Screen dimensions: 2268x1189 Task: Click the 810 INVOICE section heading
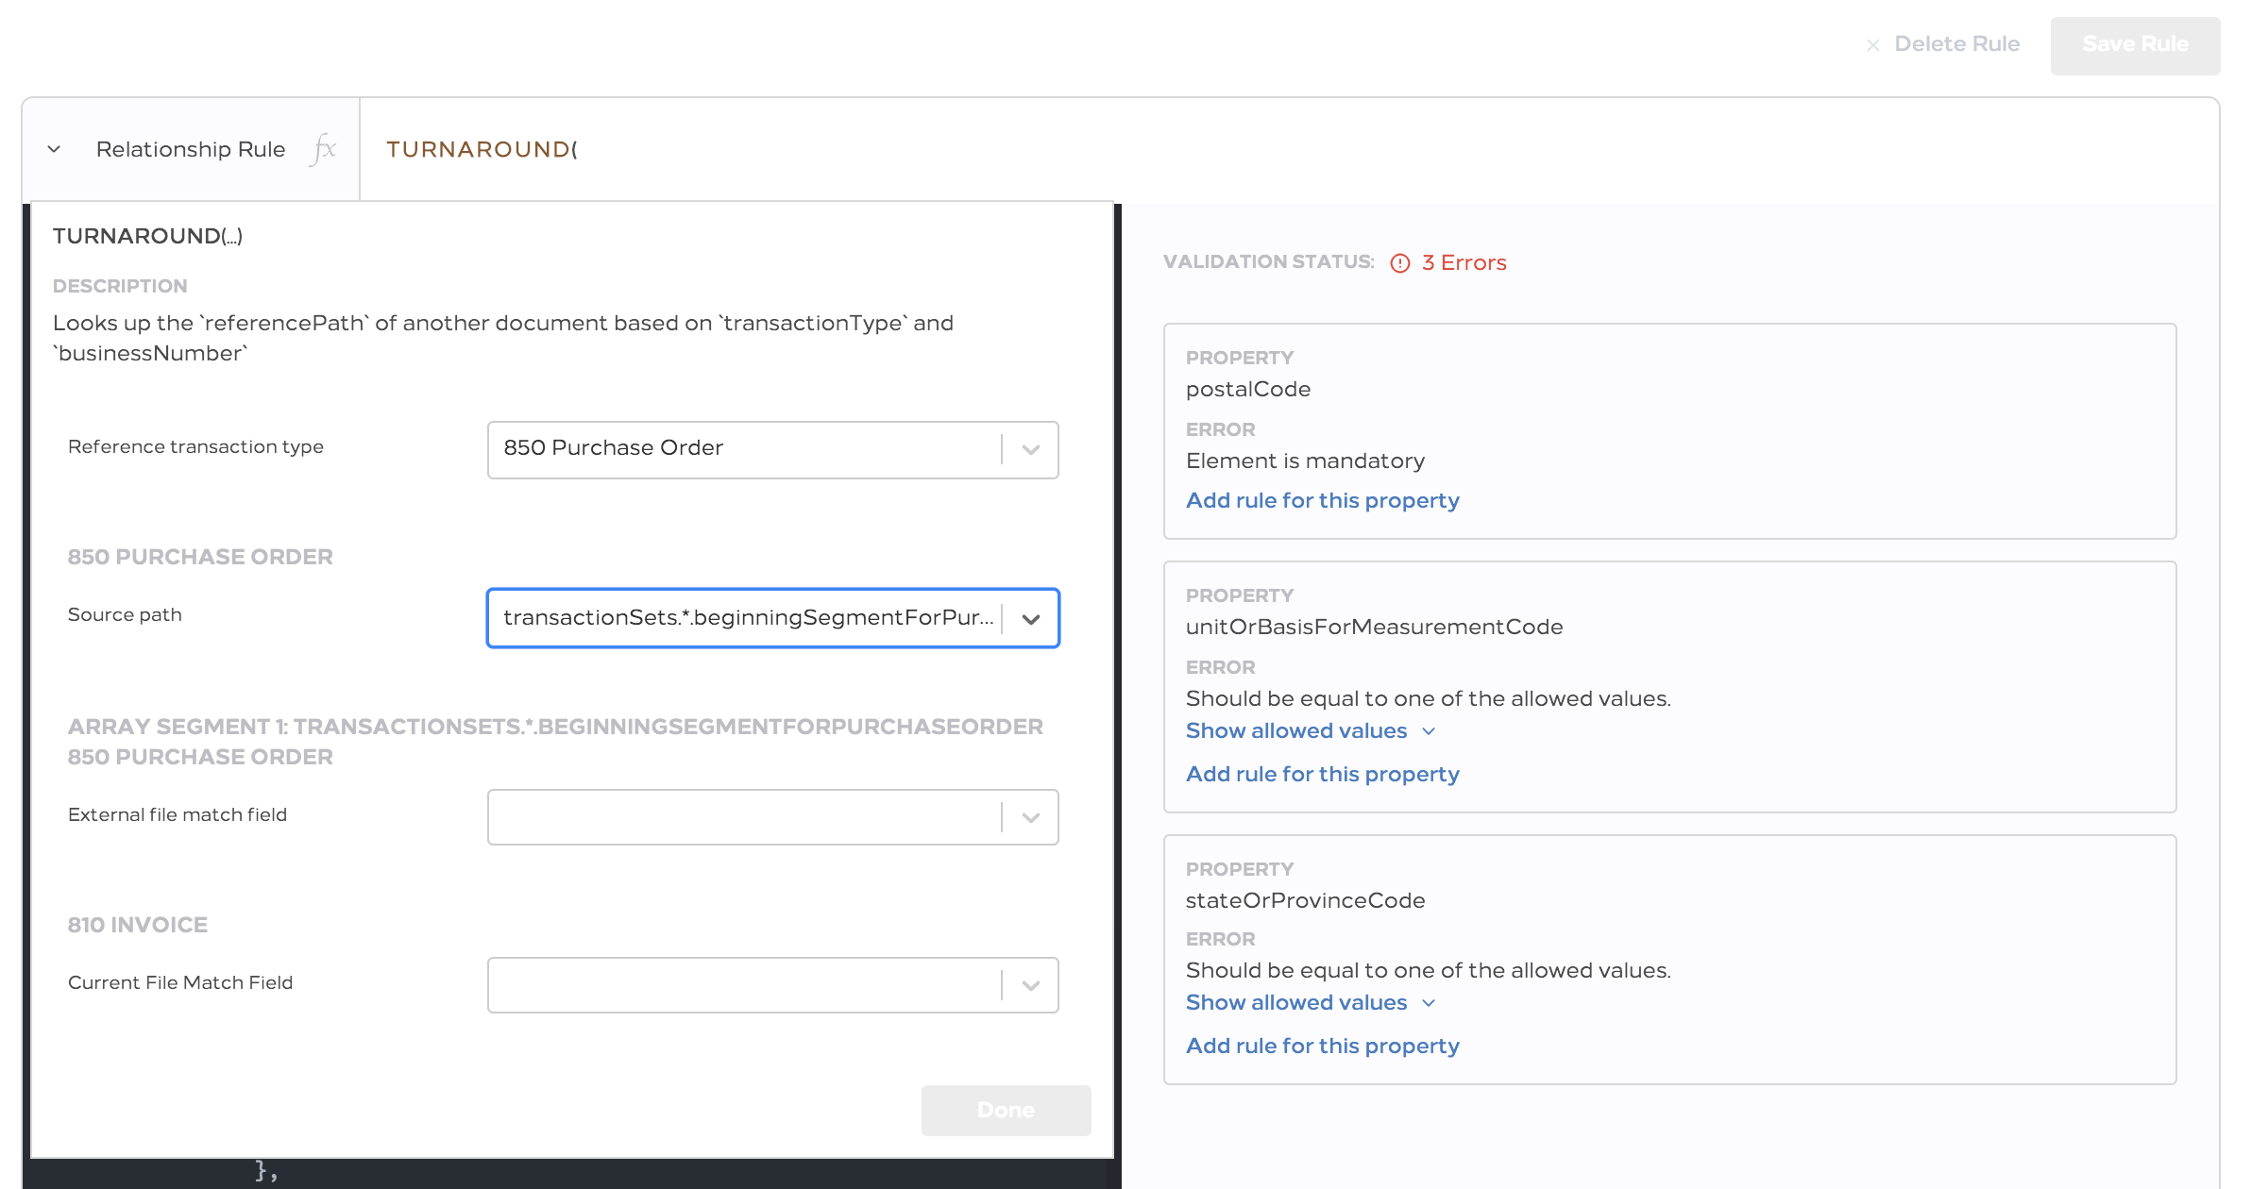[138, 925]
